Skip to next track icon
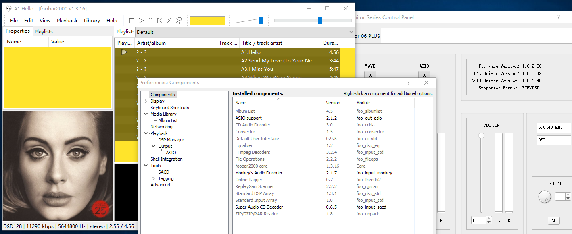 coord(169,21)
